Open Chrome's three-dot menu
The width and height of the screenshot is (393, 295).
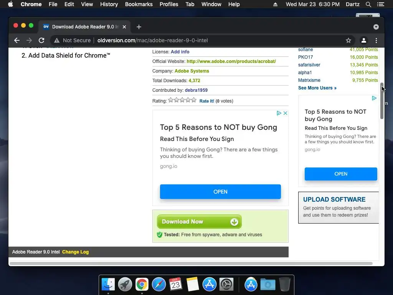376,40
